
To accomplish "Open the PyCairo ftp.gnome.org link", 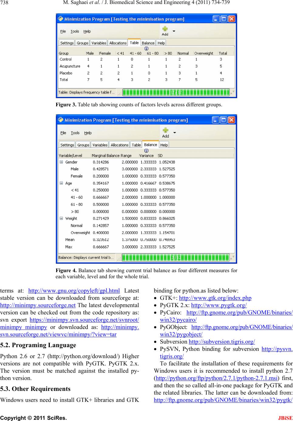I will coord(239,313).
